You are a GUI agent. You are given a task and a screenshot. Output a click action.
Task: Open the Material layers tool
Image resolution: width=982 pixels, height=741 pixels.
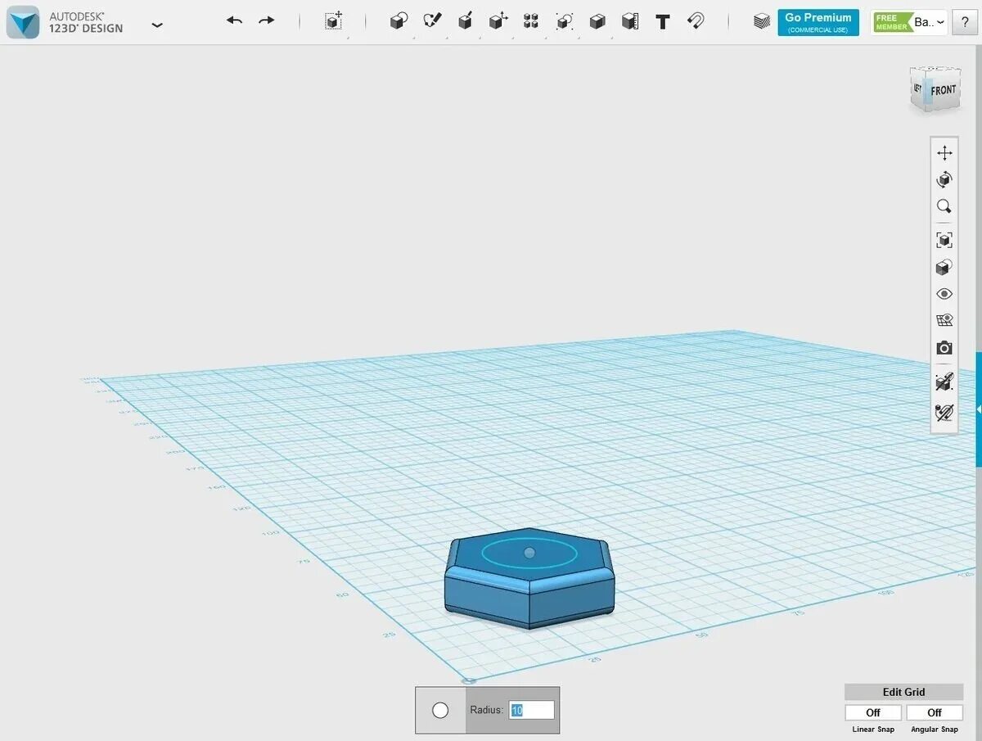point(762,22)
